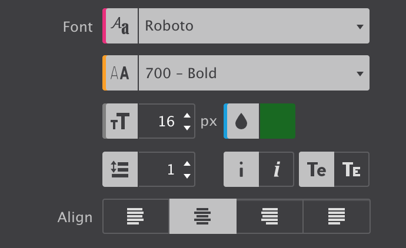
Task: Decrease font size with down arrow
Action: (x=187, y=128)
